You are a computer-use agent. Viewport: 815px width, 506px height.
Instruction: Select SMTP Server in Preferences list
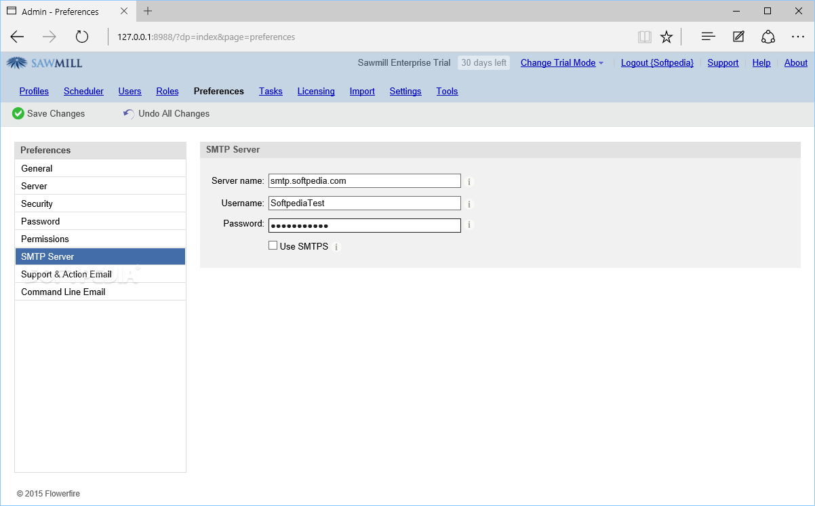(x=100, y=256)
